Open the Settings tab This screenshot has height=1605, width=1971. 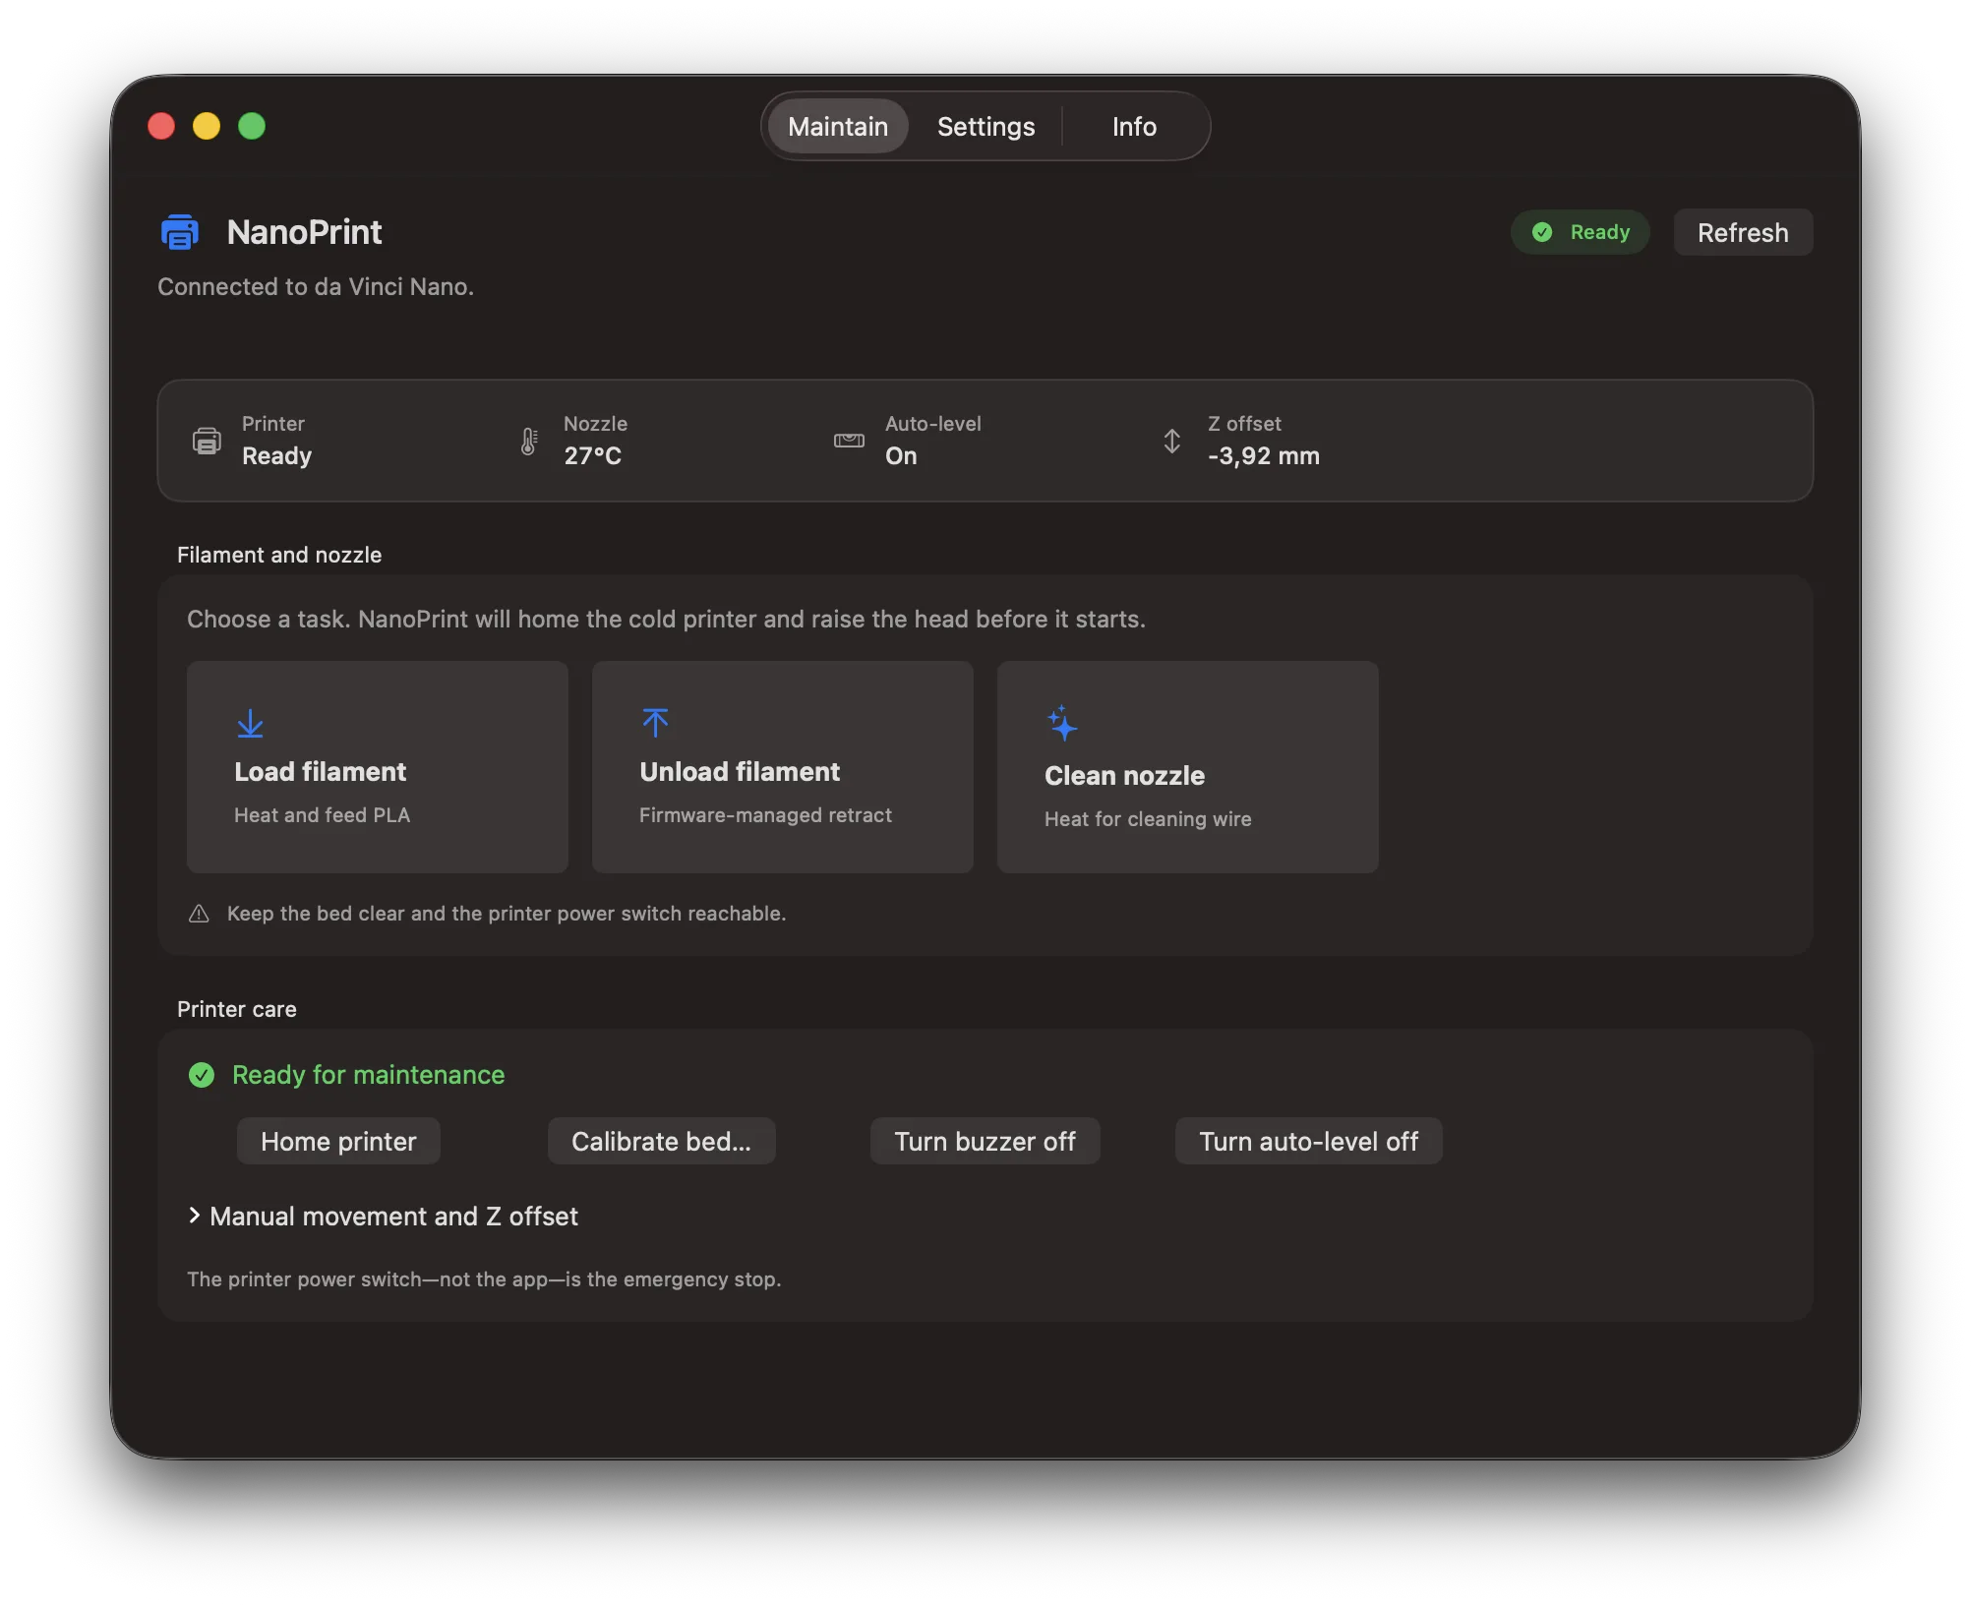coord(985,126)
